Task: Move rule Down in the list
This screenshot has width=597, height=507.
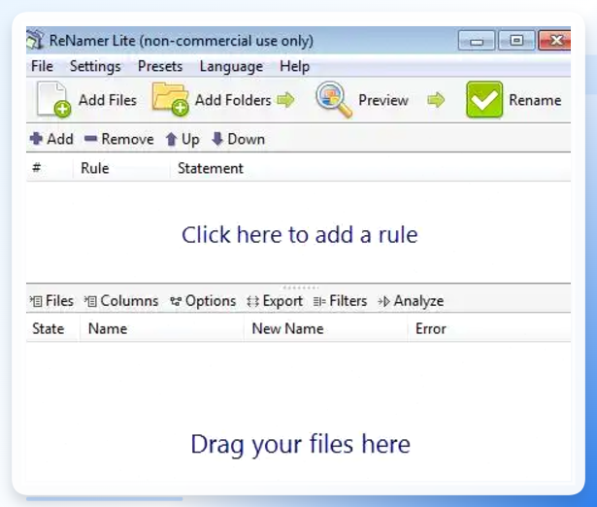Action: 239,139
